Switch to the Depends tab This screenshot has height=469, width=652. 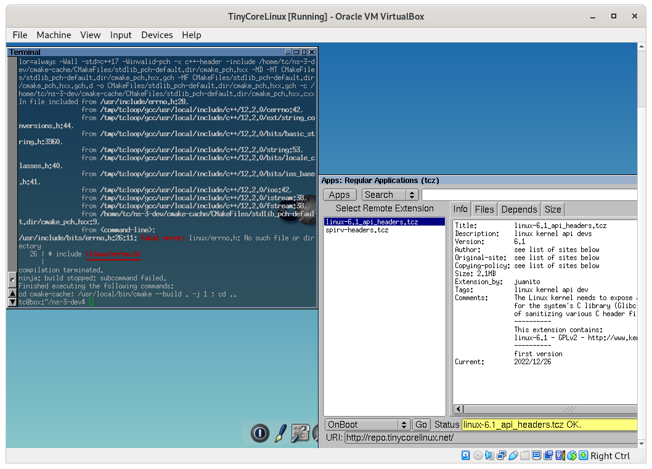click(519, 209)
